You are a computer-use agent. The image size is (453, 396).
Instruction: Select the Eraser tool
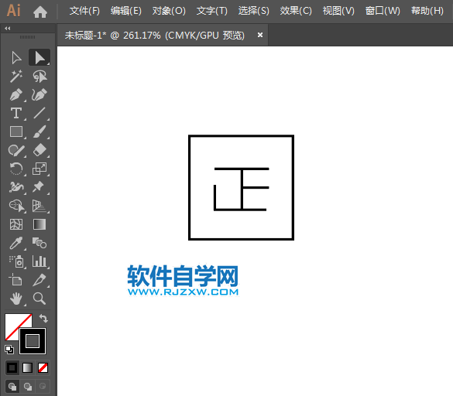39,150
